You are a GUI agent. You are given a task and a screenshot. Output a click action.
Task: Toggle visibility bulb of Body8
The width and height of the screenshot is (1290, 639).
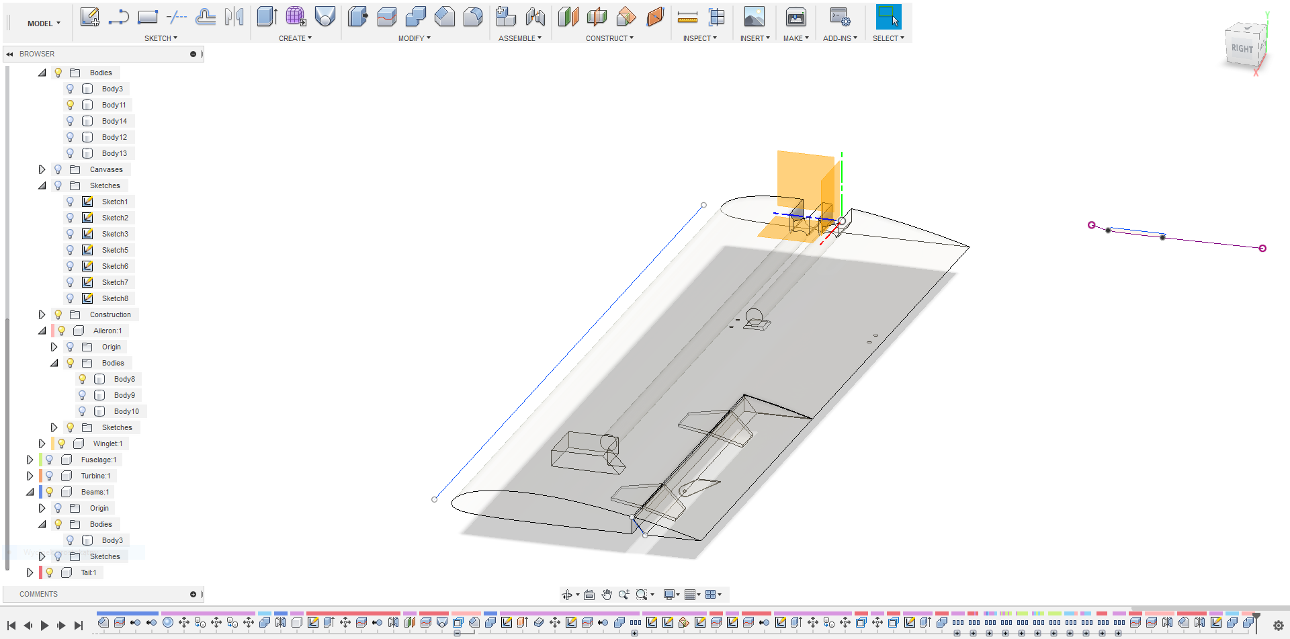(x=82, y=379)
